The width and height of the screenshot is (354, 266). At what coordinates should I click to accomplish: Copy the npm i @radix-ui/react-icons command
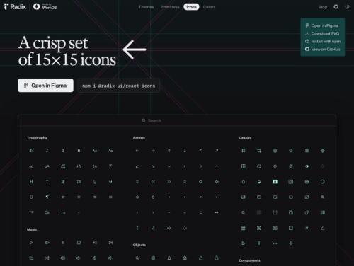118,86
